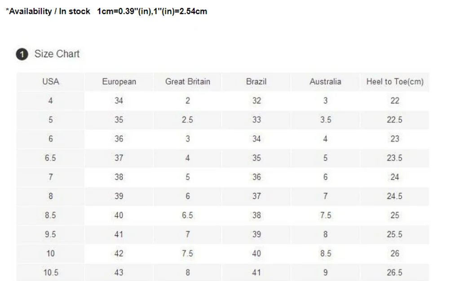Click the Australia column header
451x281 pixels.
[325, 82]
